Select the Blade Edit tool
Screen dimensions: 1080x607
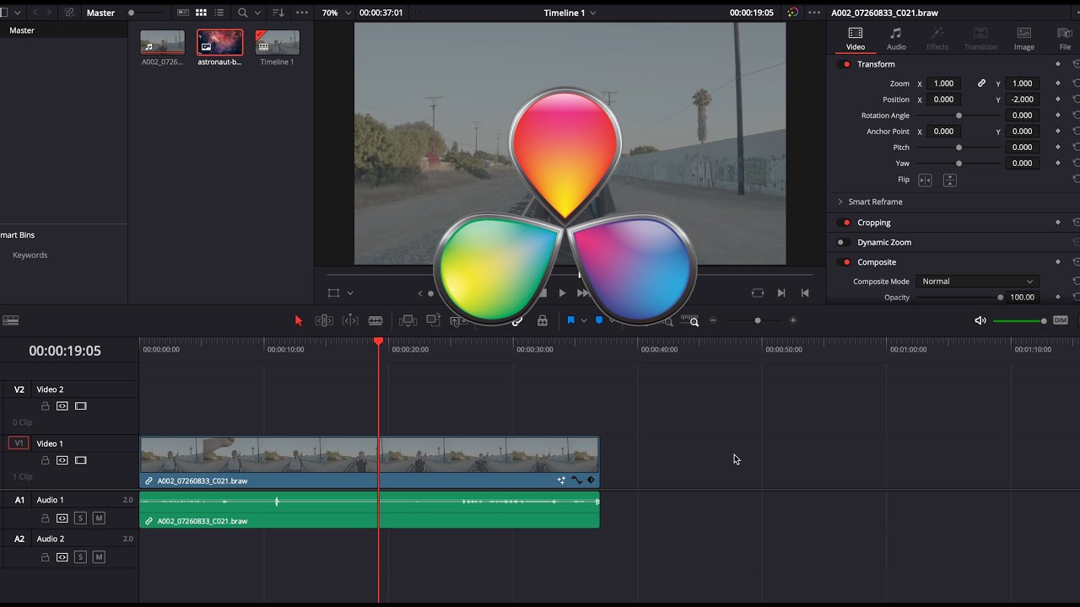point(375,320)
